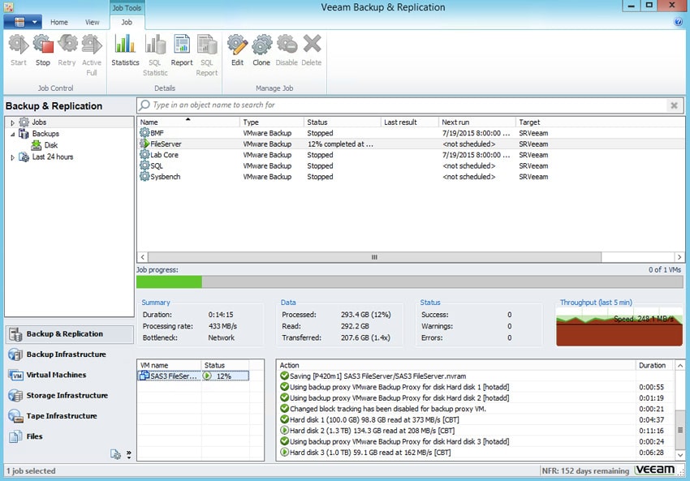Click the green job progress bar
The width and height of the screenshot is (690, 481).
(x=170, y=281)
